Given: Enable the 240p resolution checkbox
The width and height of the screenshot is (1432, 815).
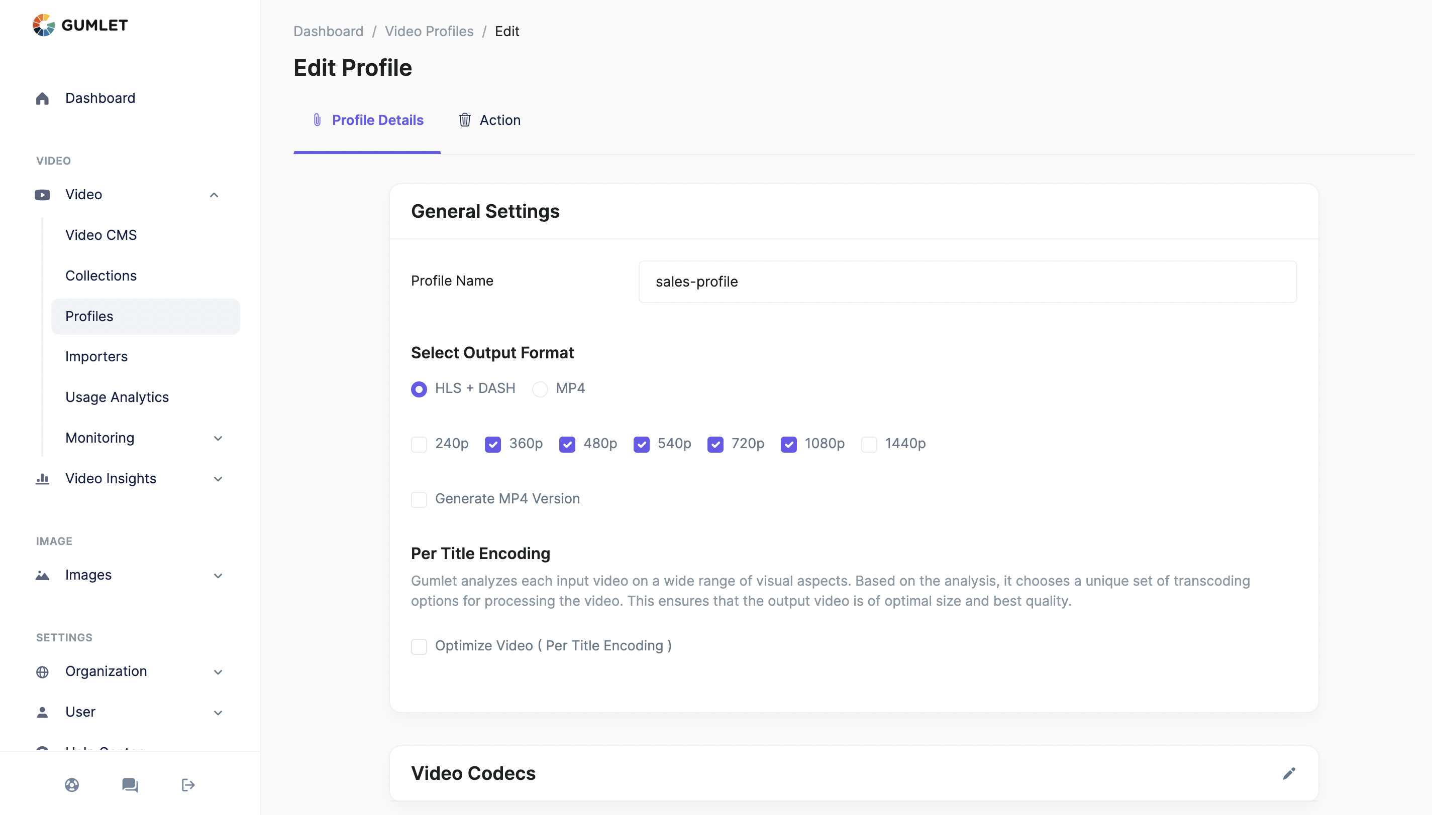Looking at the screenshot, I should point(419,445).
